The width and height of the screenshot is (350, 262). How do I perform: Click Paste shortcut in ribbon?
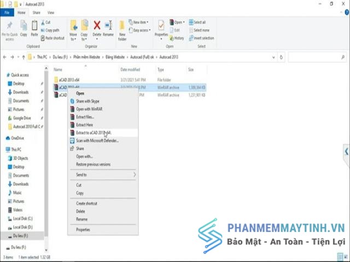point(52,38)
